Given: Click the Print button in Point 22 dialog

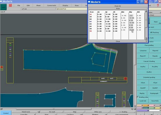Looking at the screenshot, I should [x=118, y=9].
